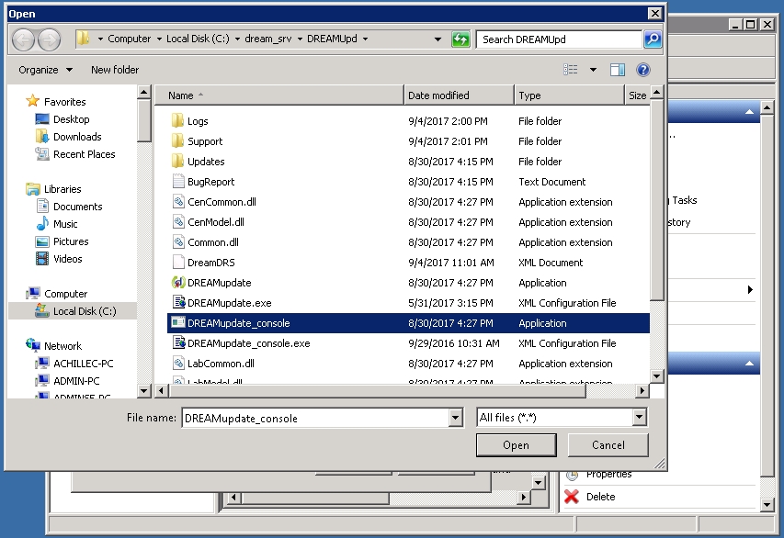The height and width of the screenshot is (538, 784).
Task: Sort by the Size column header
Action: 637,95
